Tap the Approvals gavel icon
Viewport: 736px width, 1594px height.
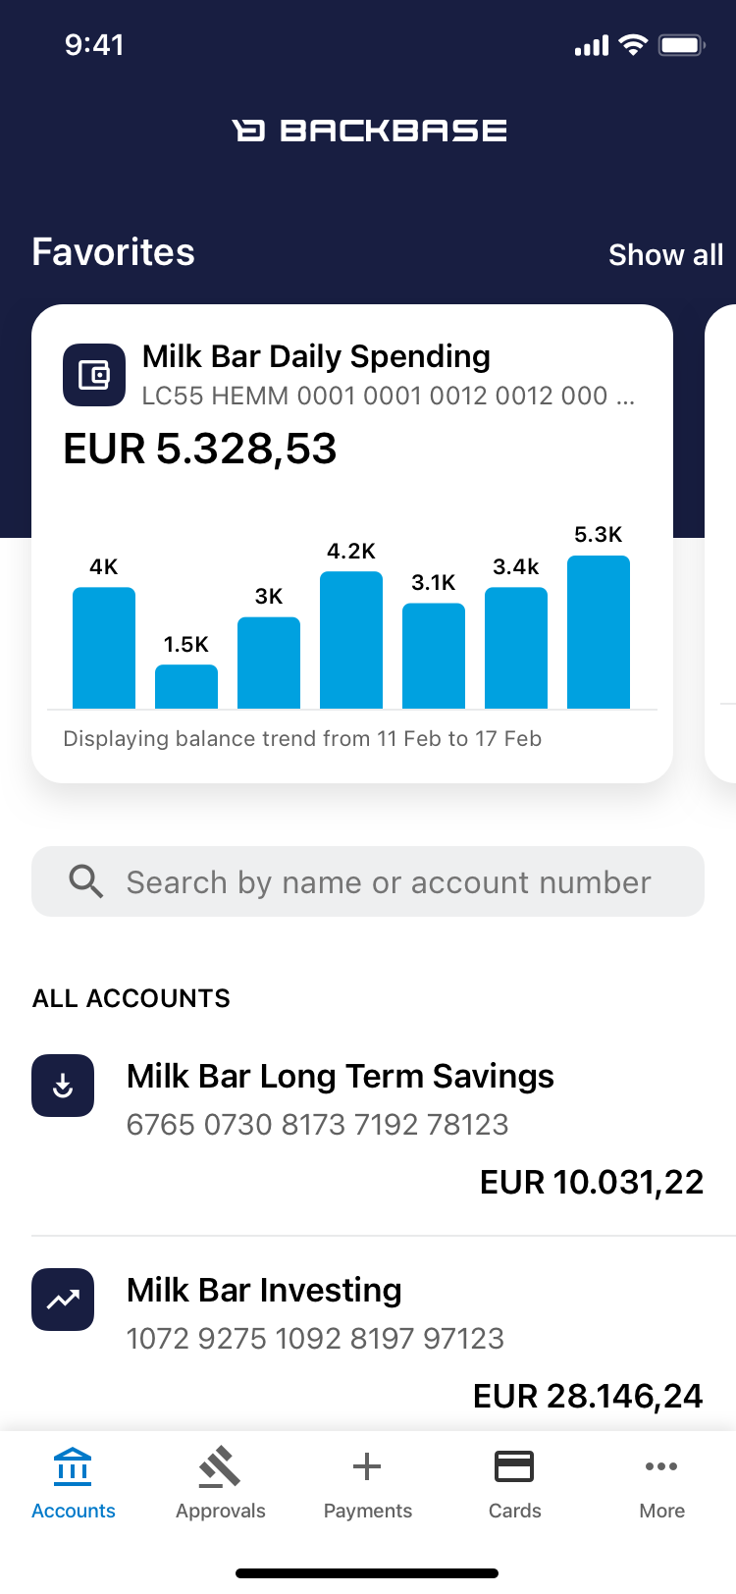click(x=220, y=1467)
